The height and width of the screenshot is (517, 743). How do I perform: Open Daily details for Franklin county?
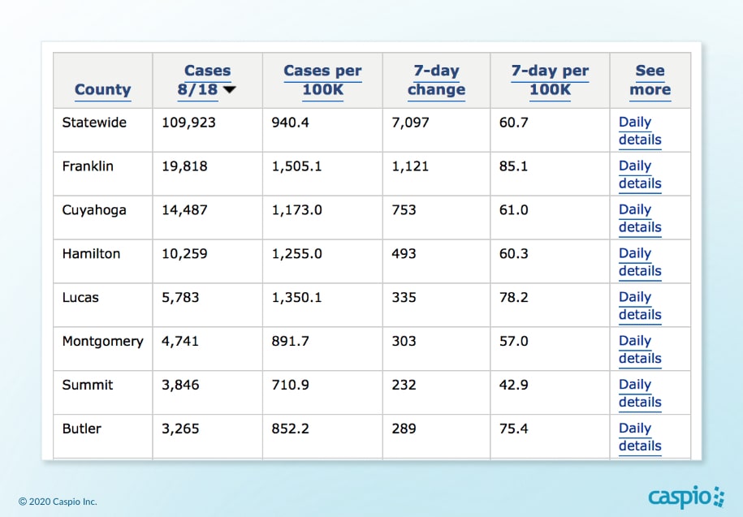[x=639, y=174]
